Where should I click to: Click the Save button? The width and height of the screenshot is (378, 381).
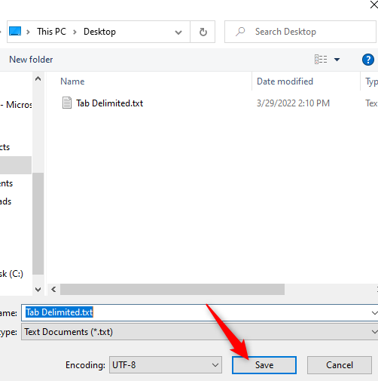click(264, 365)
